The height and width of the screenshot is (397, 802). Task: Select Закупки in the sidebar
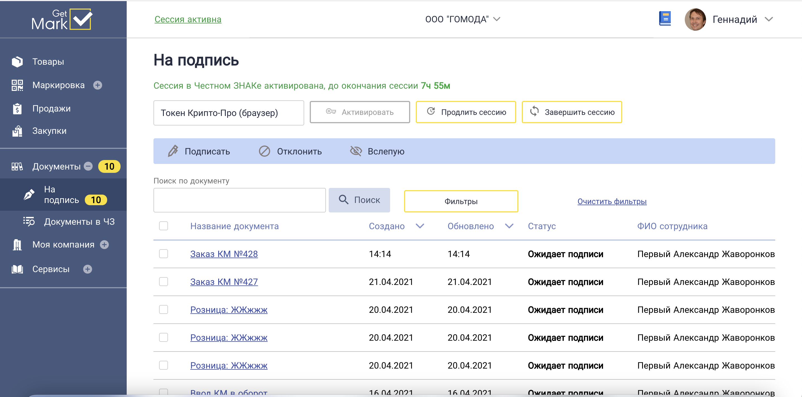pyautogui.click(x=49, y=131)
